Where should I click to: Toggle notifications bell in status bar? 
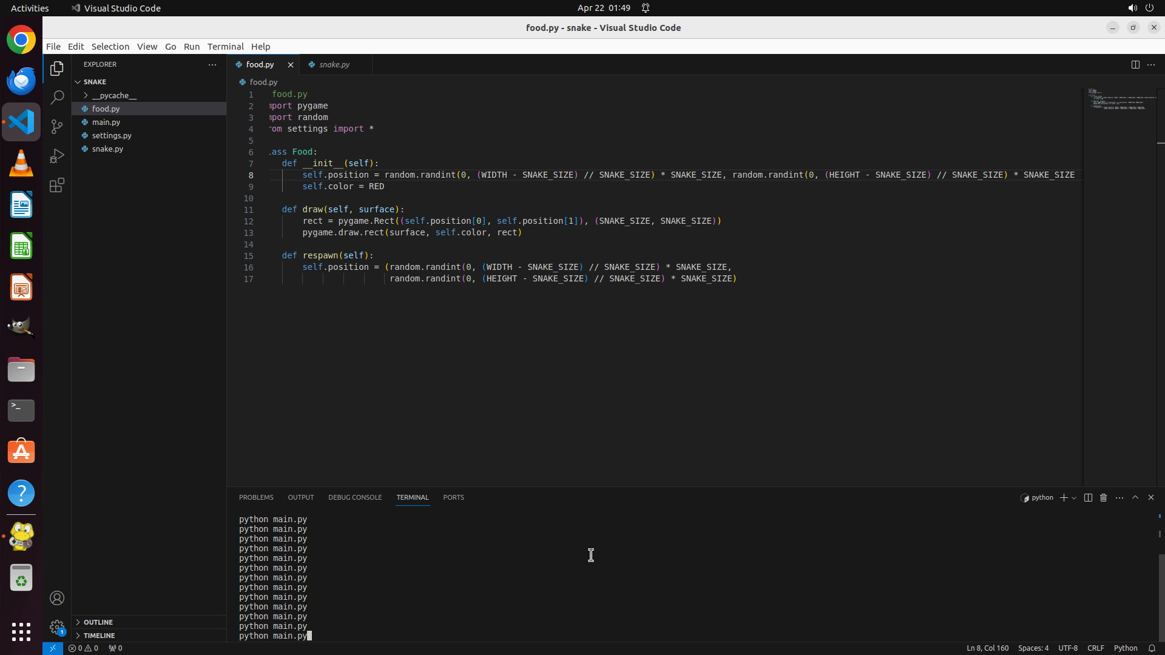1152,648
